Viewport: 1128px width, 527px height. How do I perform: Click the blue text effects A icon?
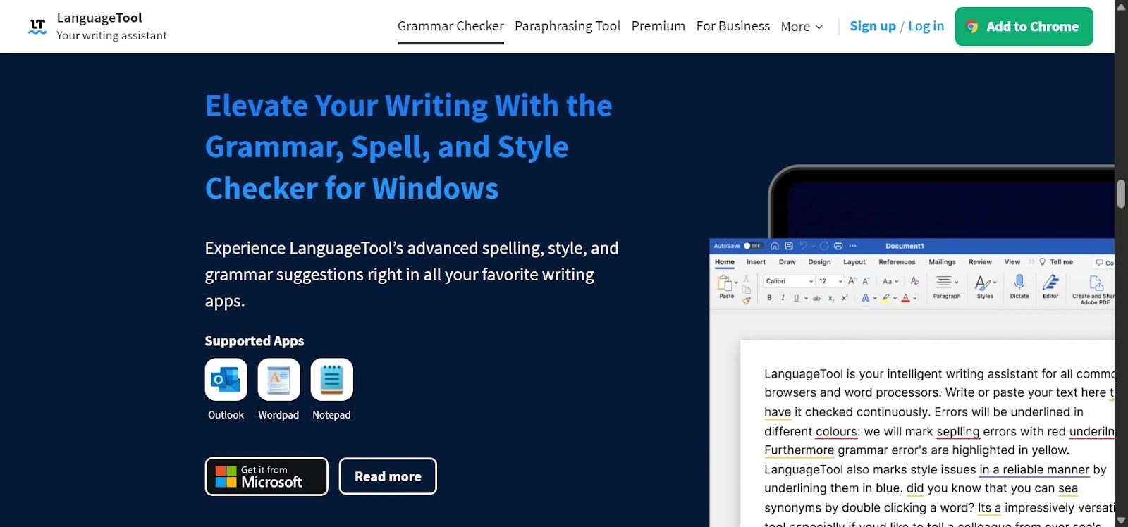pyautogui.click(x=865, y=298)
